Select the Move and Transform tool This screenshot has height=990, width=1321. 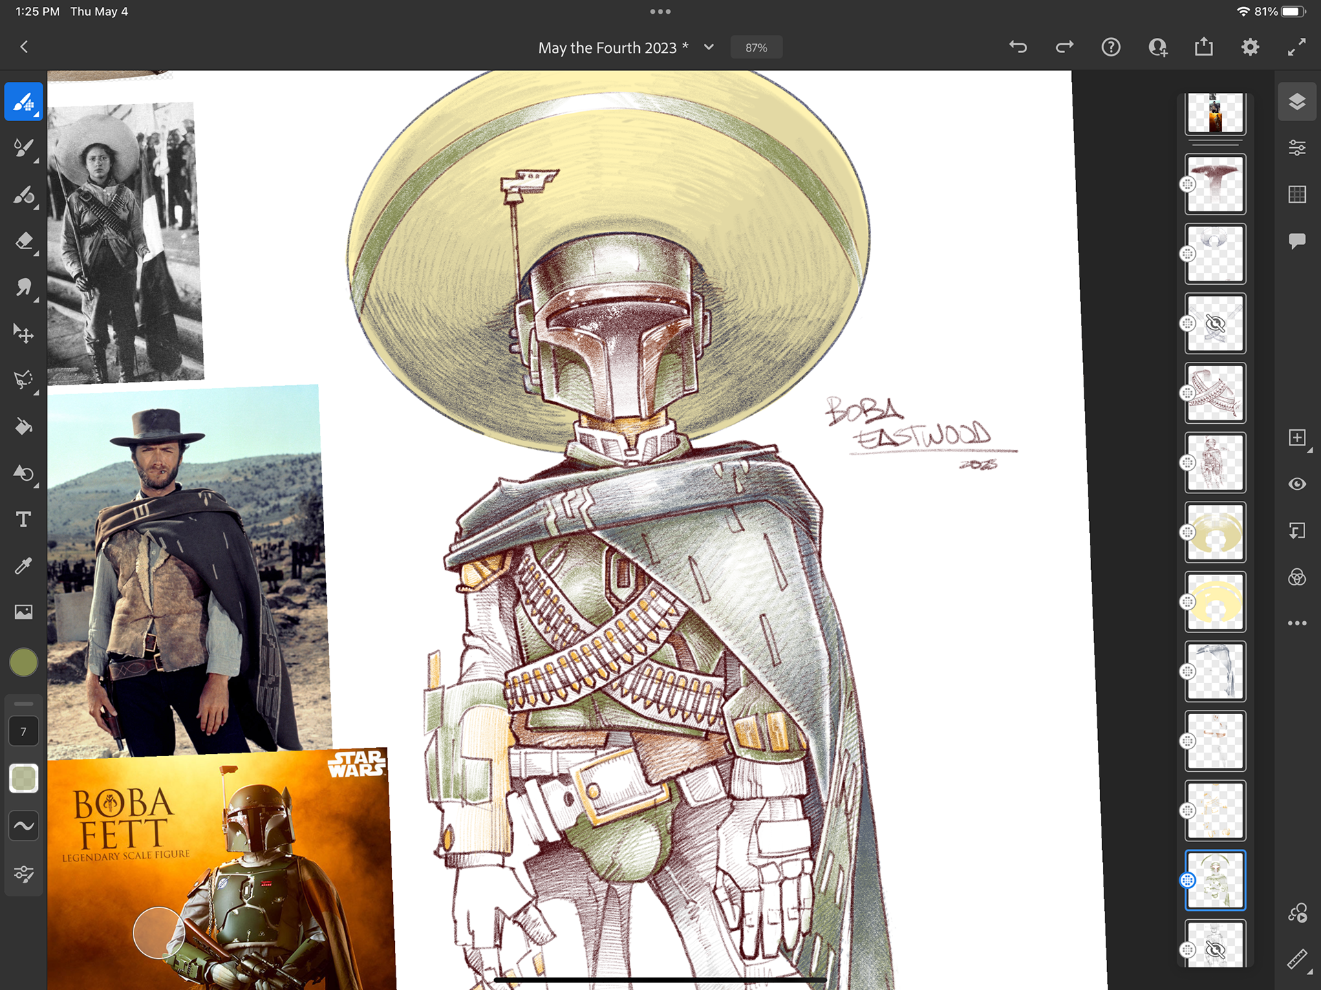pos(24,334)
